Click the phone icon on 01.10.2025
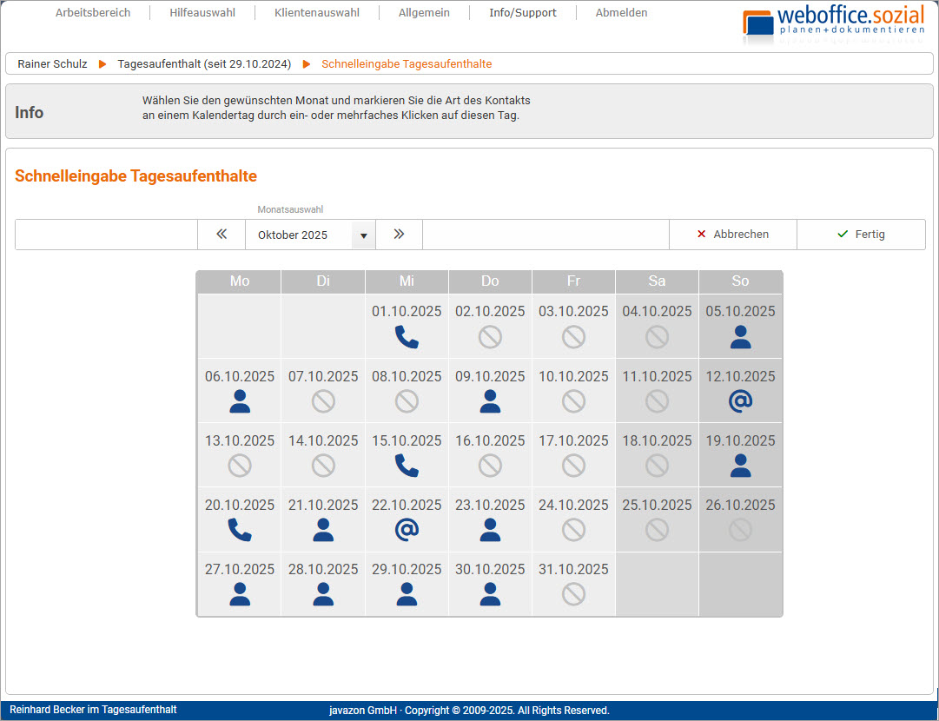 tap(407, 337)
